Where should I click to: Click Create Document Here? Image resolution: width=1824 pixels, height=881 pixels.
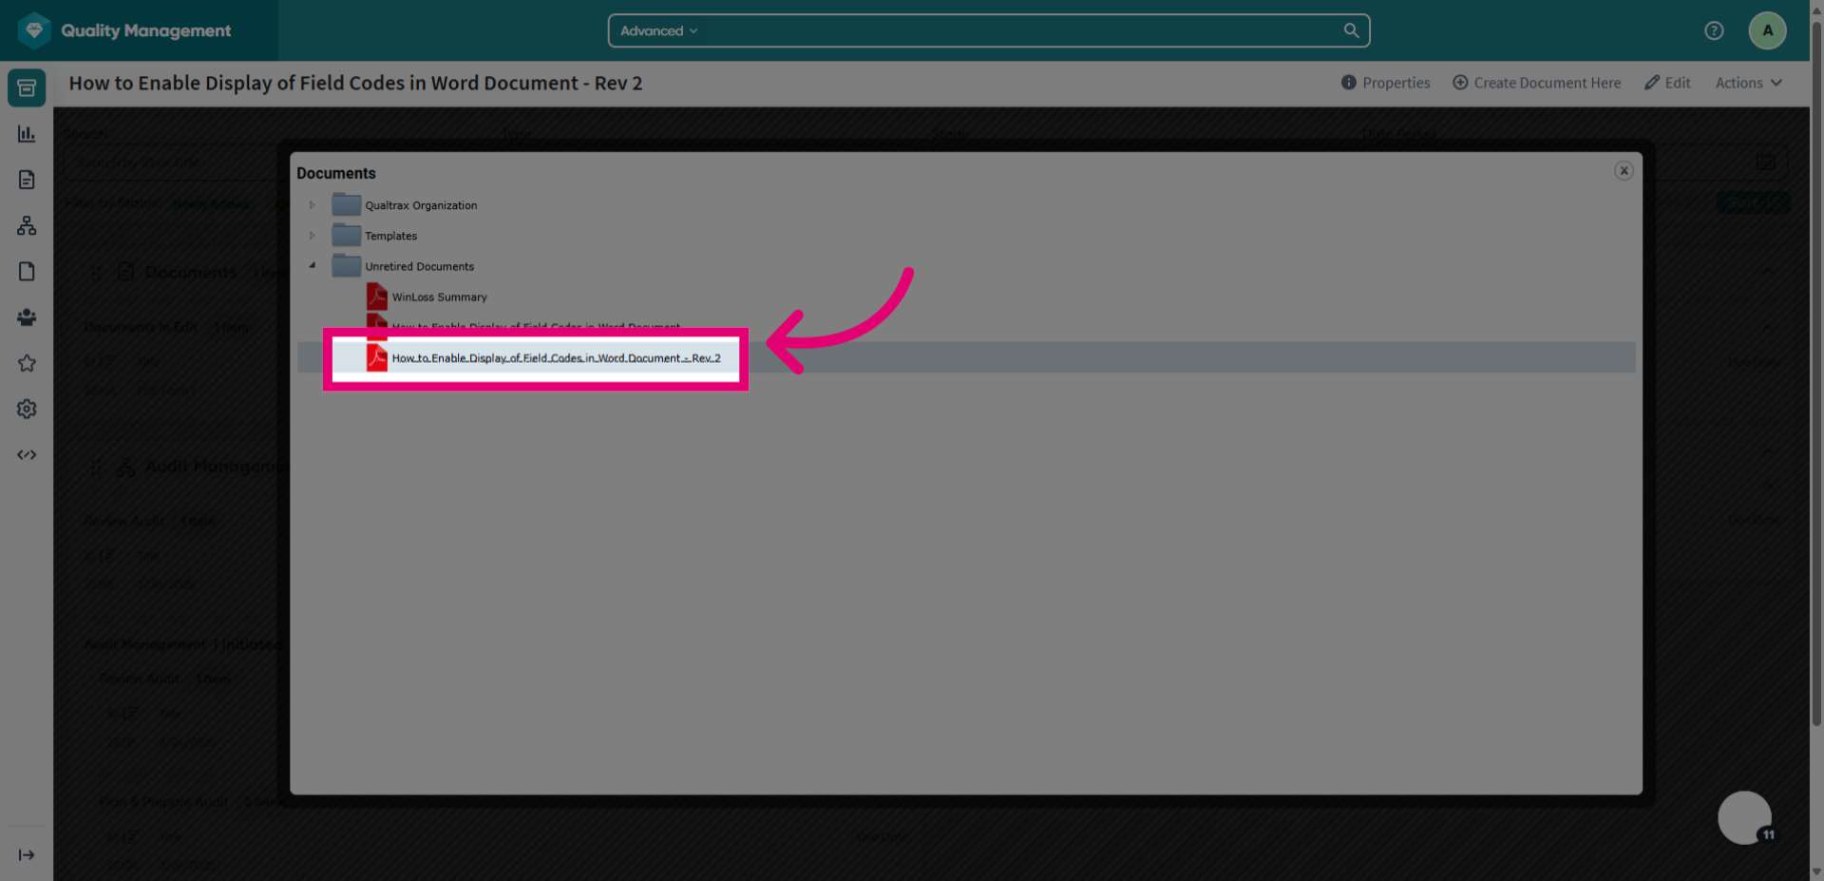(1537, 83)
